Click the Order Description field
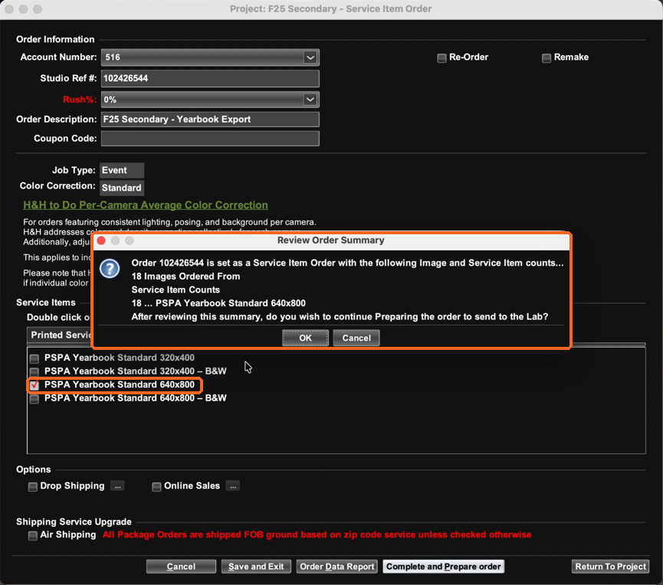Viewport: 663px width, 585px height. [210, 119]
